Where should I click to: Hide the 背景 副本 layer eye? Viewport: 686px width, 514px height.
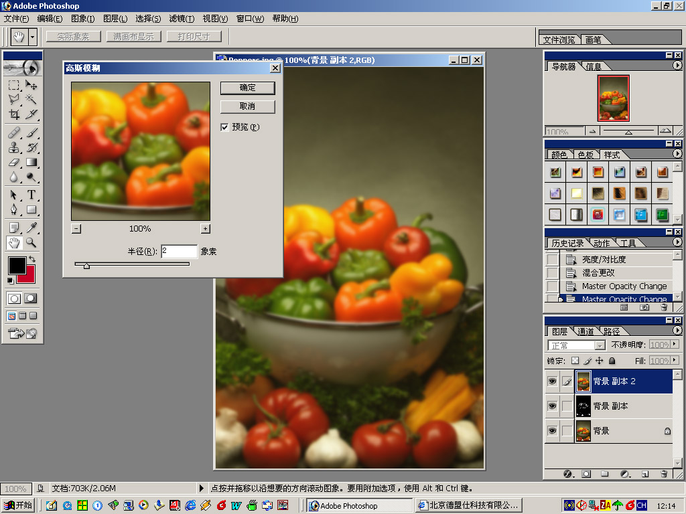tap(552, 406)
